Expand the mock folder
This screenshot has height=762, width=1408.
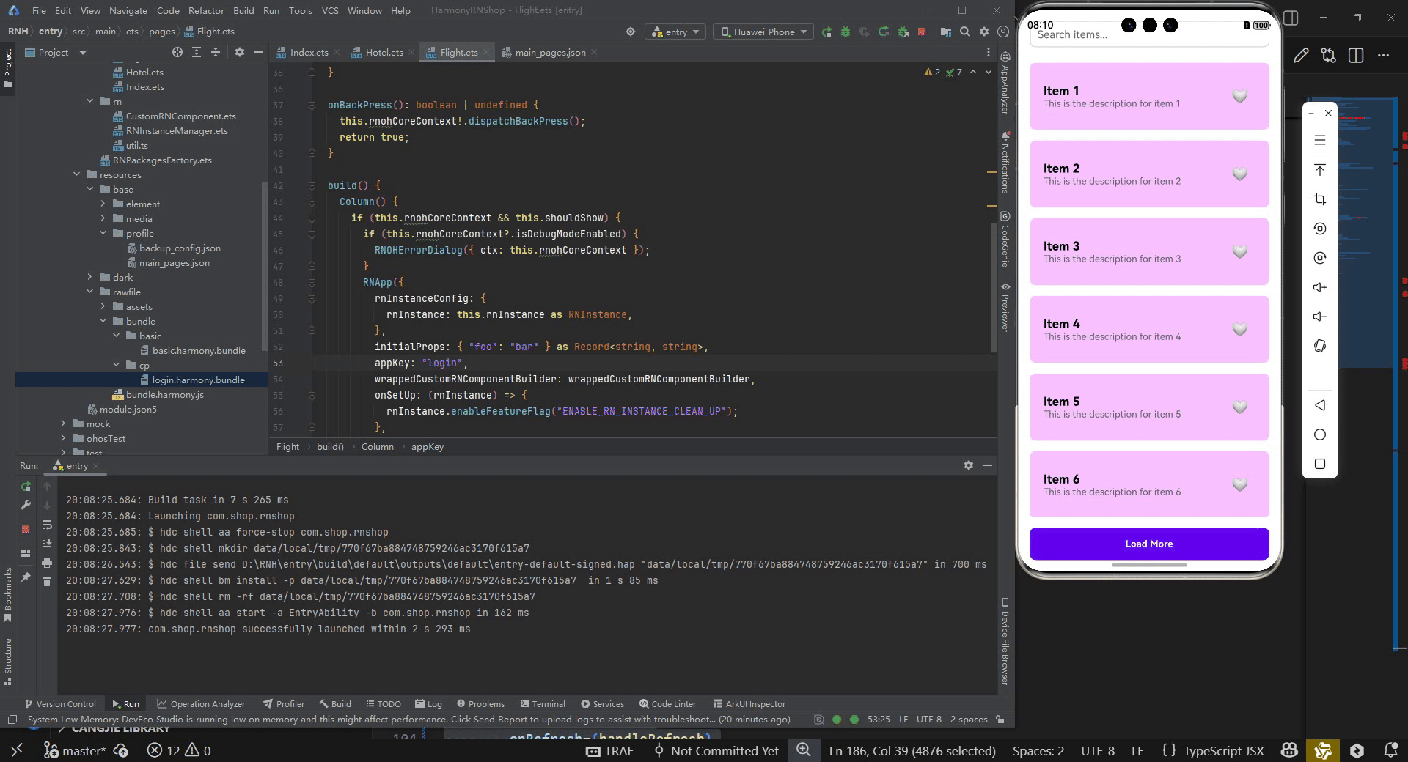coord(63,423)
